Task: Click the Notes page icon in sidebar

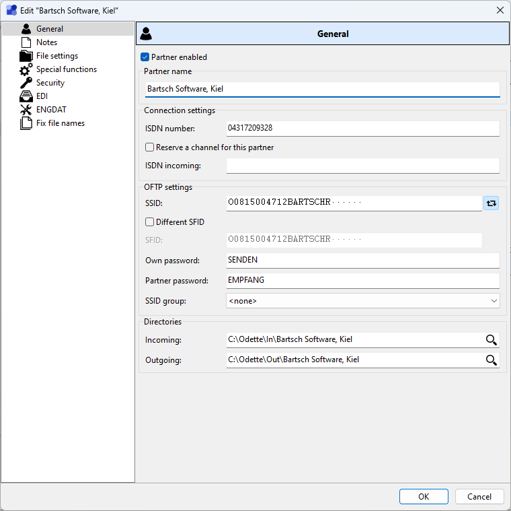Action: tap(26, 42)
